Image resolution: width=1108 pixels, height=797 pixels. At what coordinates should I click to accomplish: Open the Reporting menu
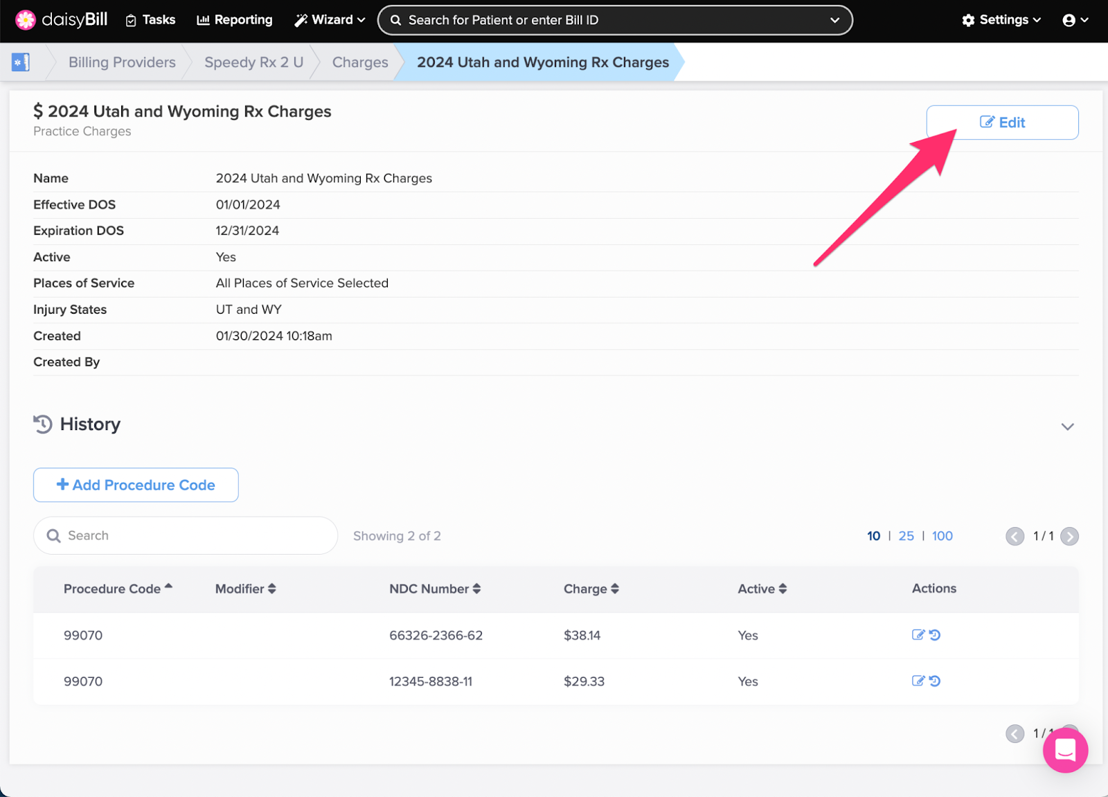click(x=235, y=20)
